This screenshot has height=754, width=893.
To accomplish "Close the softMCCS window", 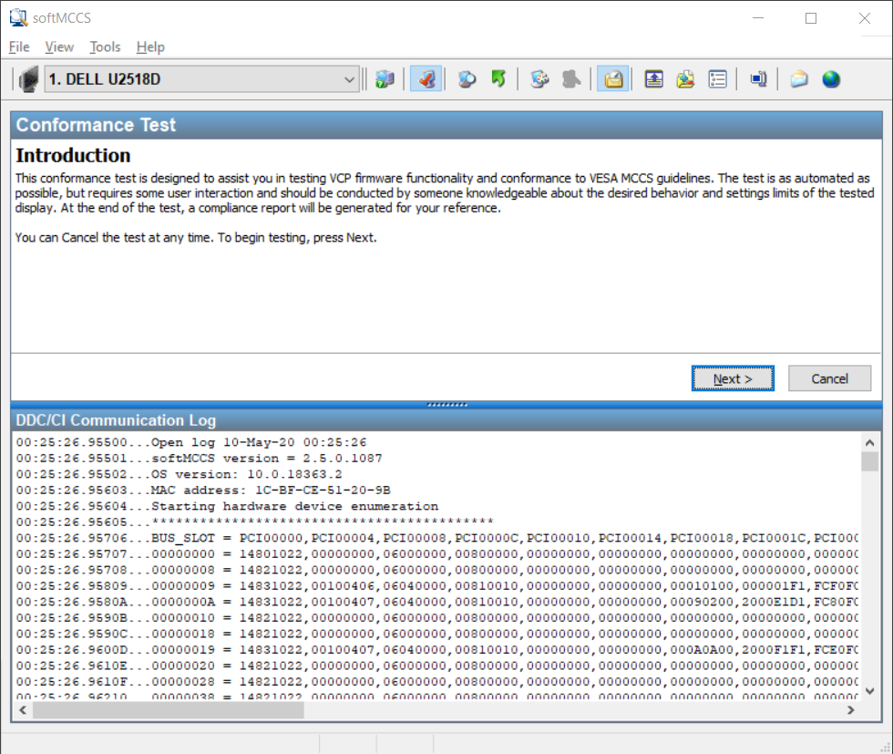I will pos(865,18).
